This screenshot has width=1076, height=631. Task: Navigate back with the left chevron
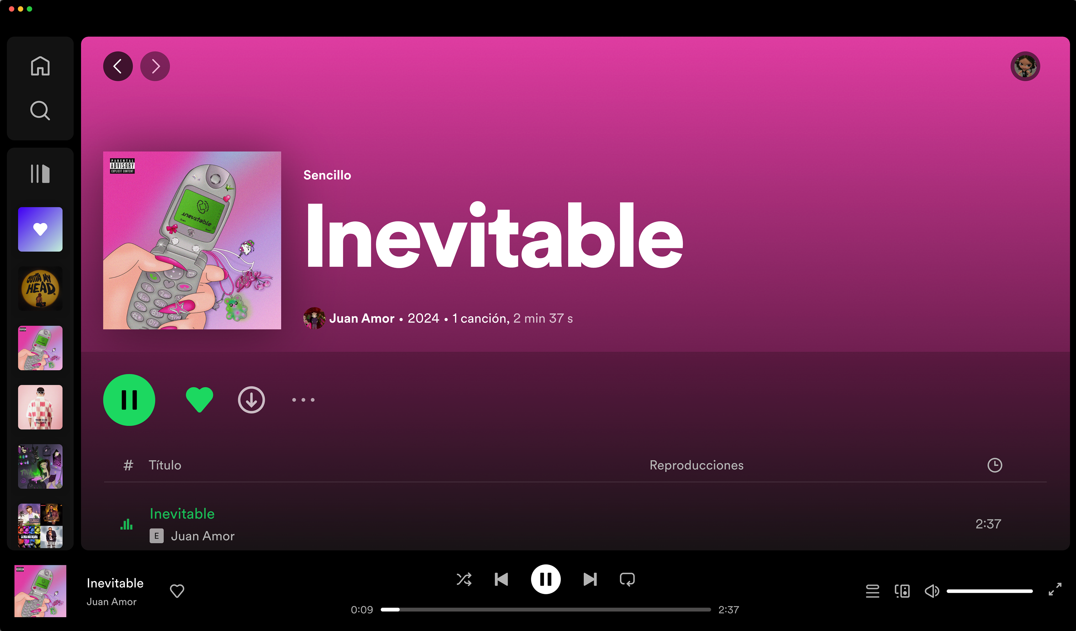pyautogui.click(x=118, y=66)
